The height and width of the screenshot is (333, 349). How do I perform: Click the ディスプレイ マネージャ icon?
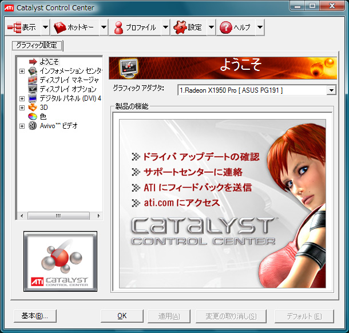33,80
